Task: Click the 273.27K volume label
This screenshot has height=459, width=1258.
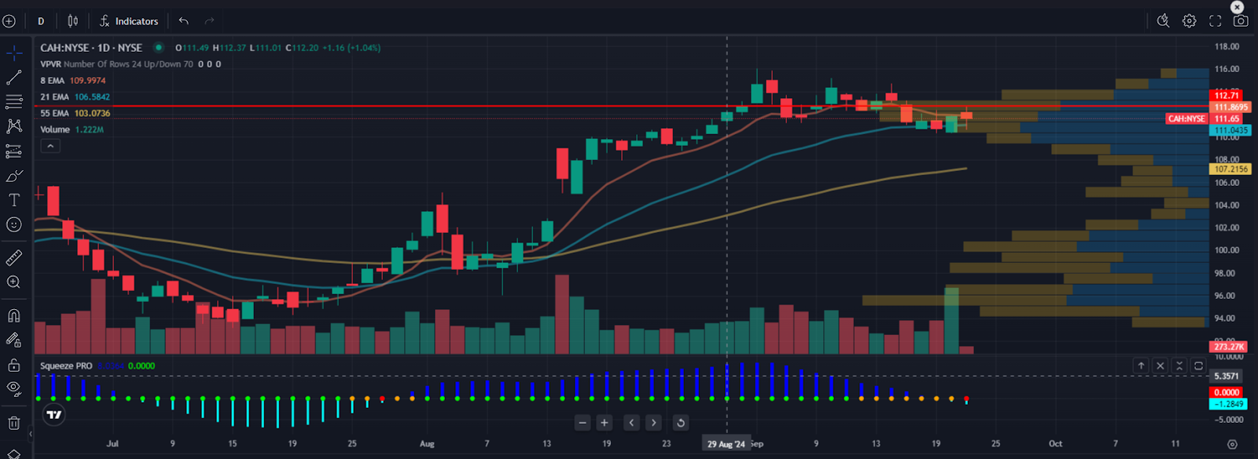Action: tap(1228, 346)
